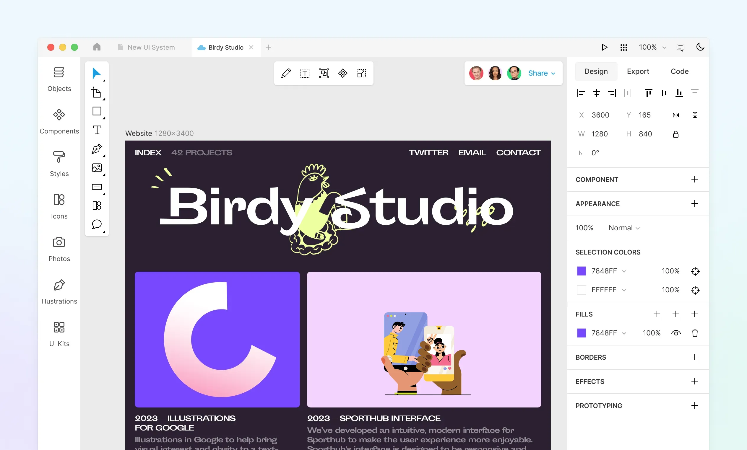Select the Artboard tool
747x450 pixels.
coord(96,92)
